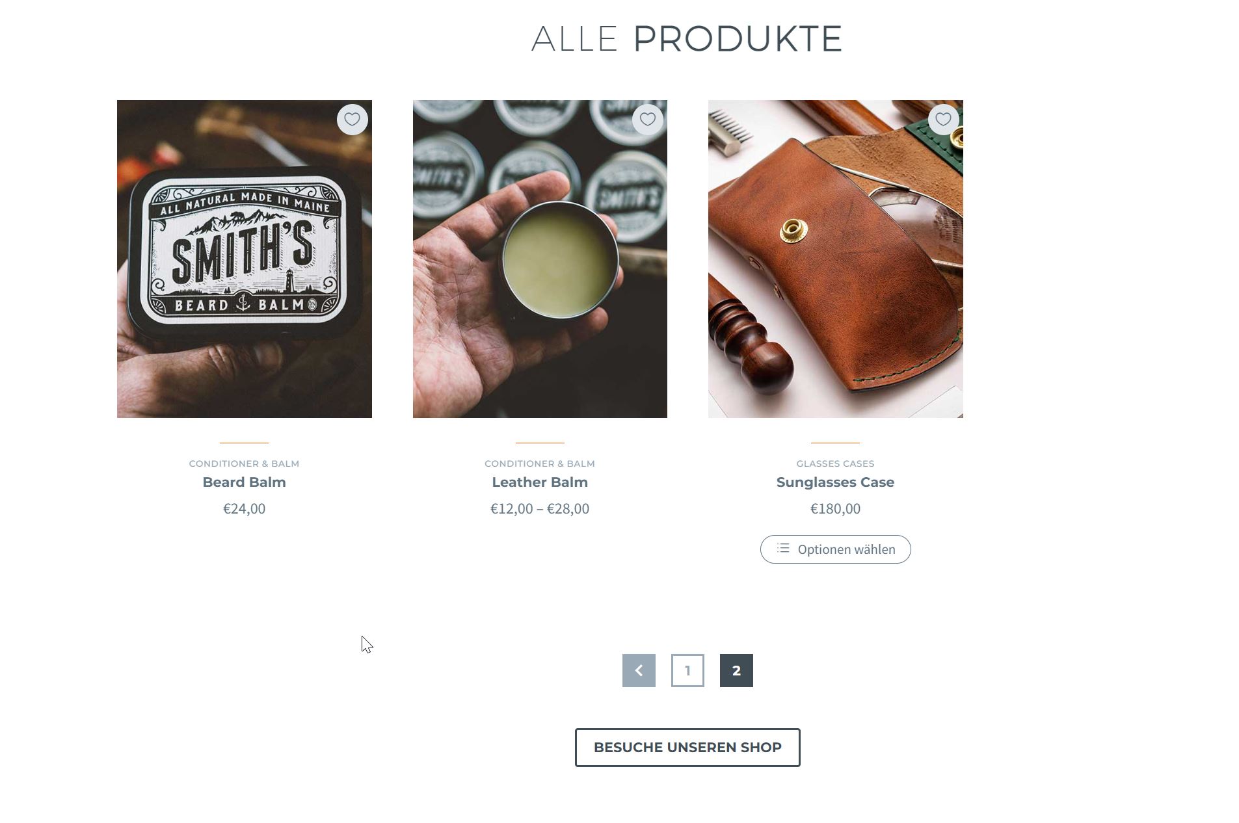The width and height of the screenshot is (1239, 823).
Task: Browse Conditioner & Balm category above Beard Balm
Action: click(x=244, y=464)
